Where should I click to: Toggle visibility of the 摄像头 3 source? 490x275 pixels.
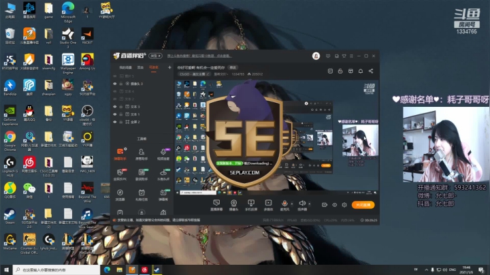115,84
